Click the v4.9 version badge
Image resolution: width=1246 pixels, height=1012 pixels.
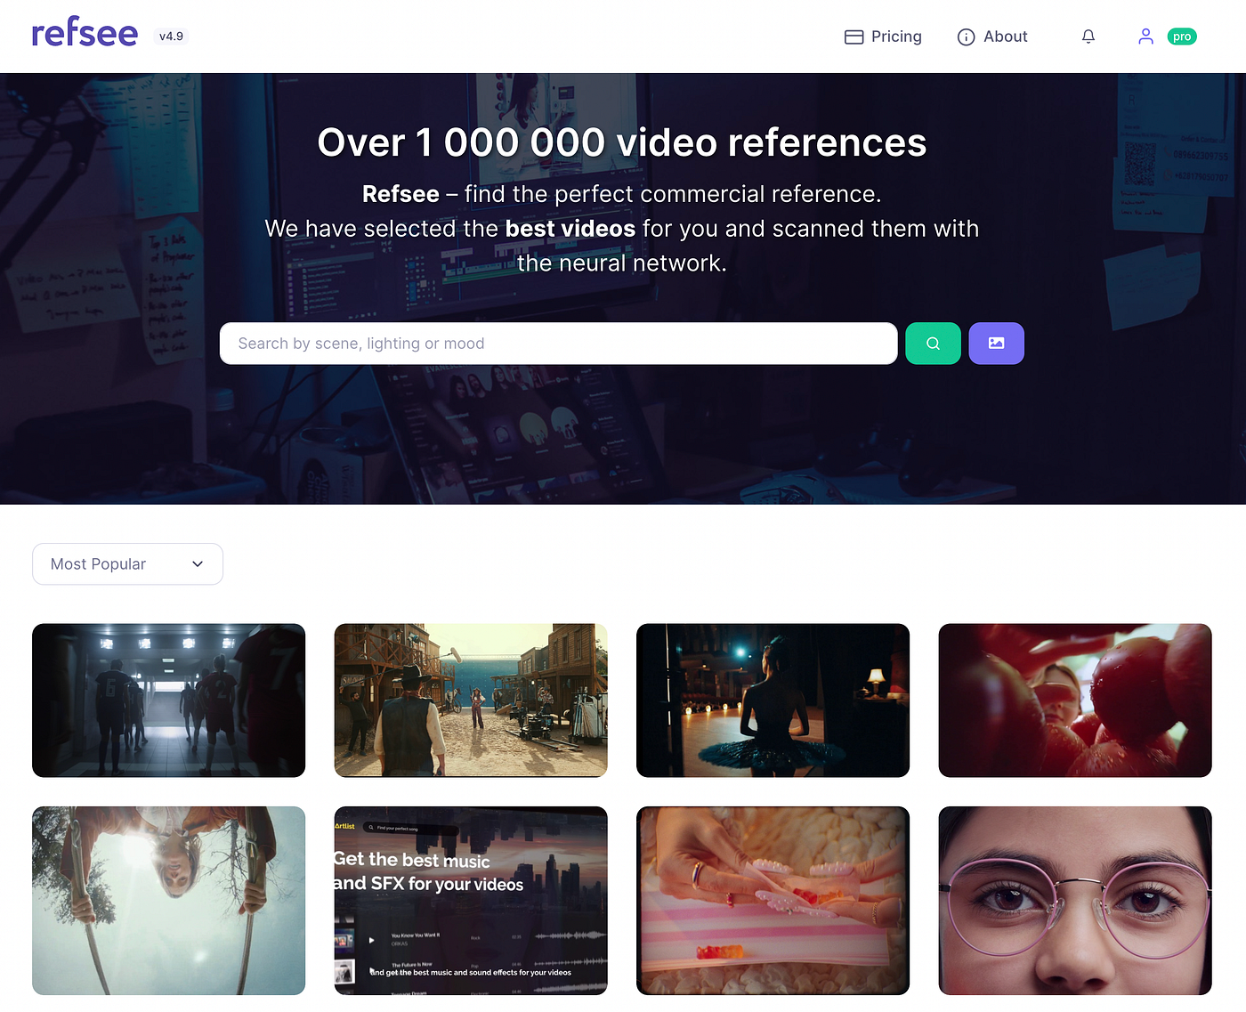point(171,36)
